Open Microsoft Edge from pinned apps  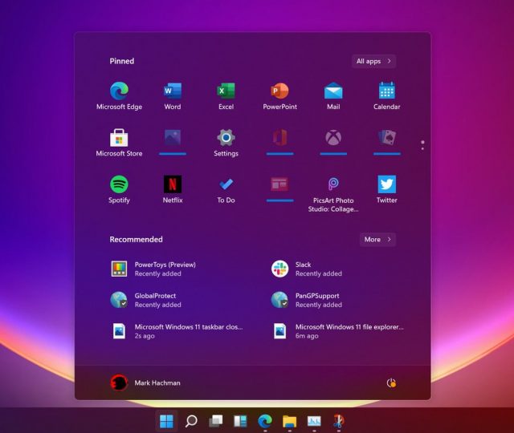tap(119, 91)
